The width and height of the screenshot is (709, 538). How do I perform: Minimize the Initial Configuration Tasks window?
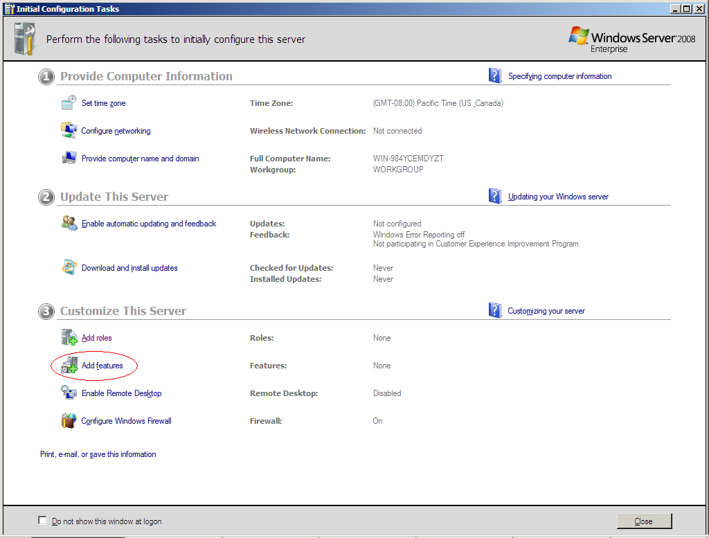click(x=675, y=8)
